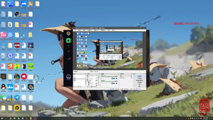
Task: Open the green KOOK desktop icon
Action: (x=31, y=67)
